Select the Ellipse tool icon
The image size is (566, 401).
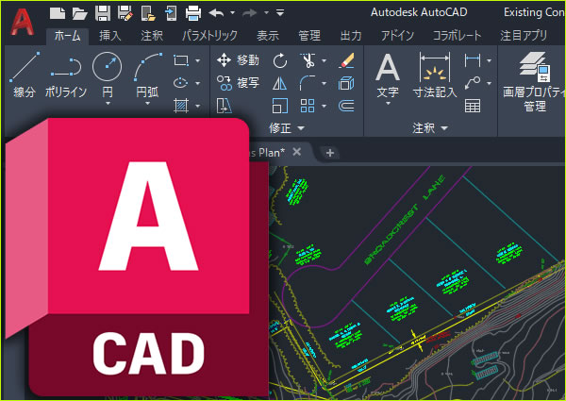tap(181, 83)
